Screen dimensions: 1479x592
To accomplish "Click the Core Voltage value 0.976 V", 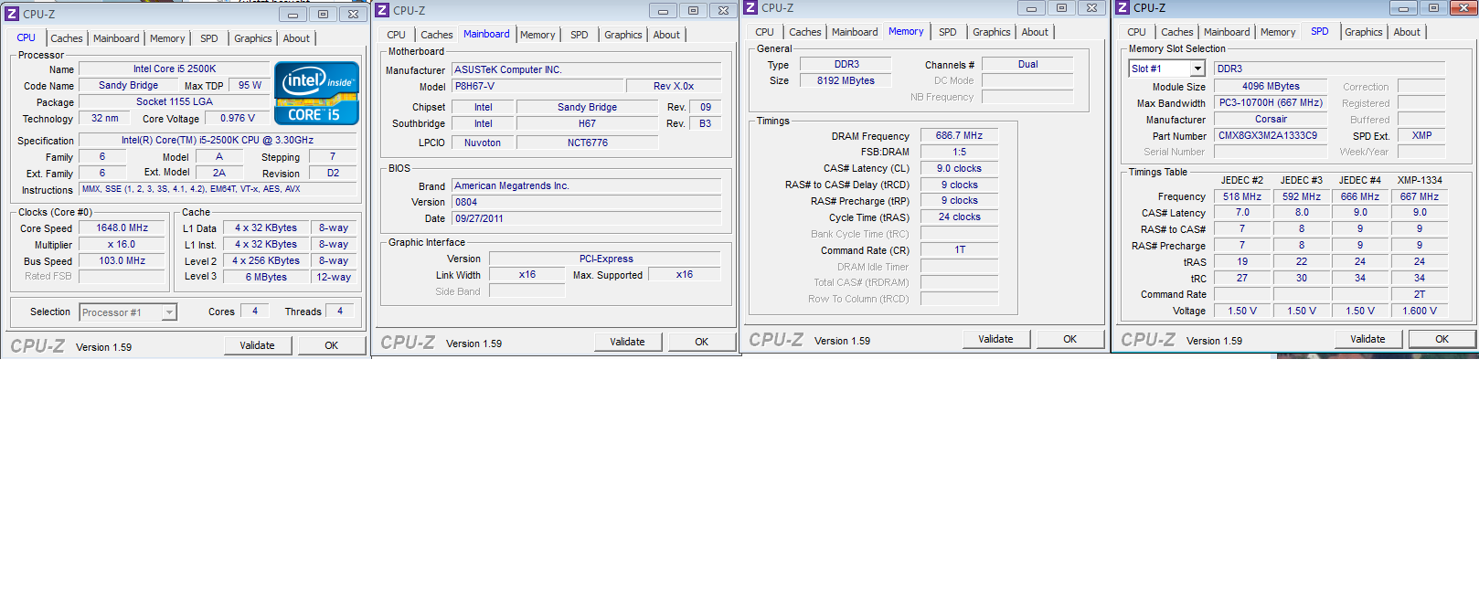I will coord(238,118).
